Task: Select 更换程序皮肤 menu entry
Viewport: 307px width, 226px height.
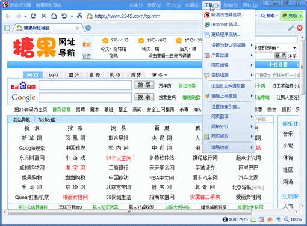Action: point(226,34)
